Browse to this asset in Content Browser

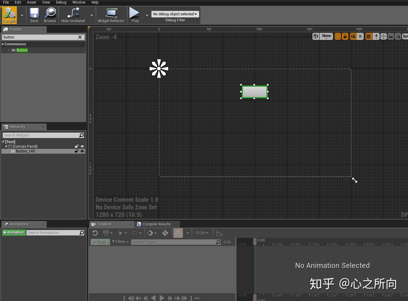click(x=50, y=15)
